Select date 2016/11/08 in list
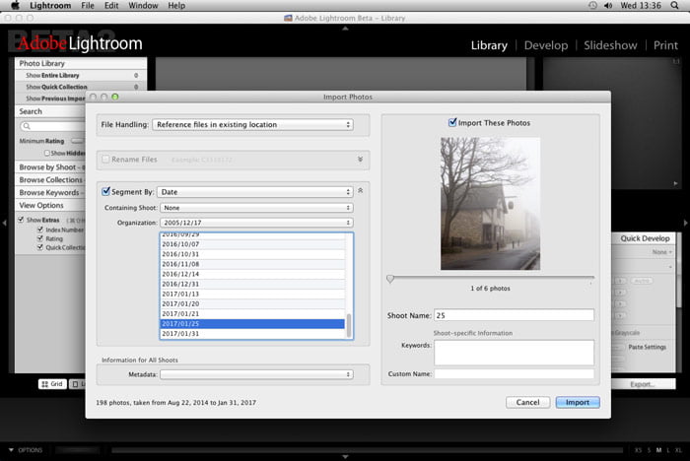Viewport: 690px width, 461px height. tap(252, 264)
